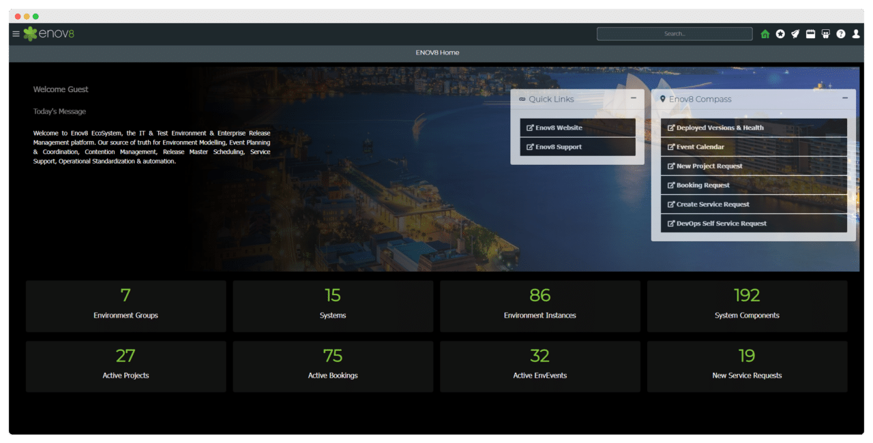This screenshot has width=873, height=443.
Task: Select the star favorites icon
Action: (780, 33)
